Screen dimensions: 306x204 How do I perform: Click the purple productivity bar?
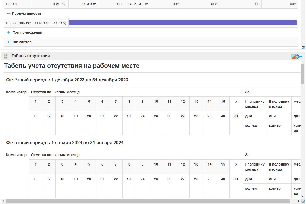pyautogui.click(x=183, y=23)
